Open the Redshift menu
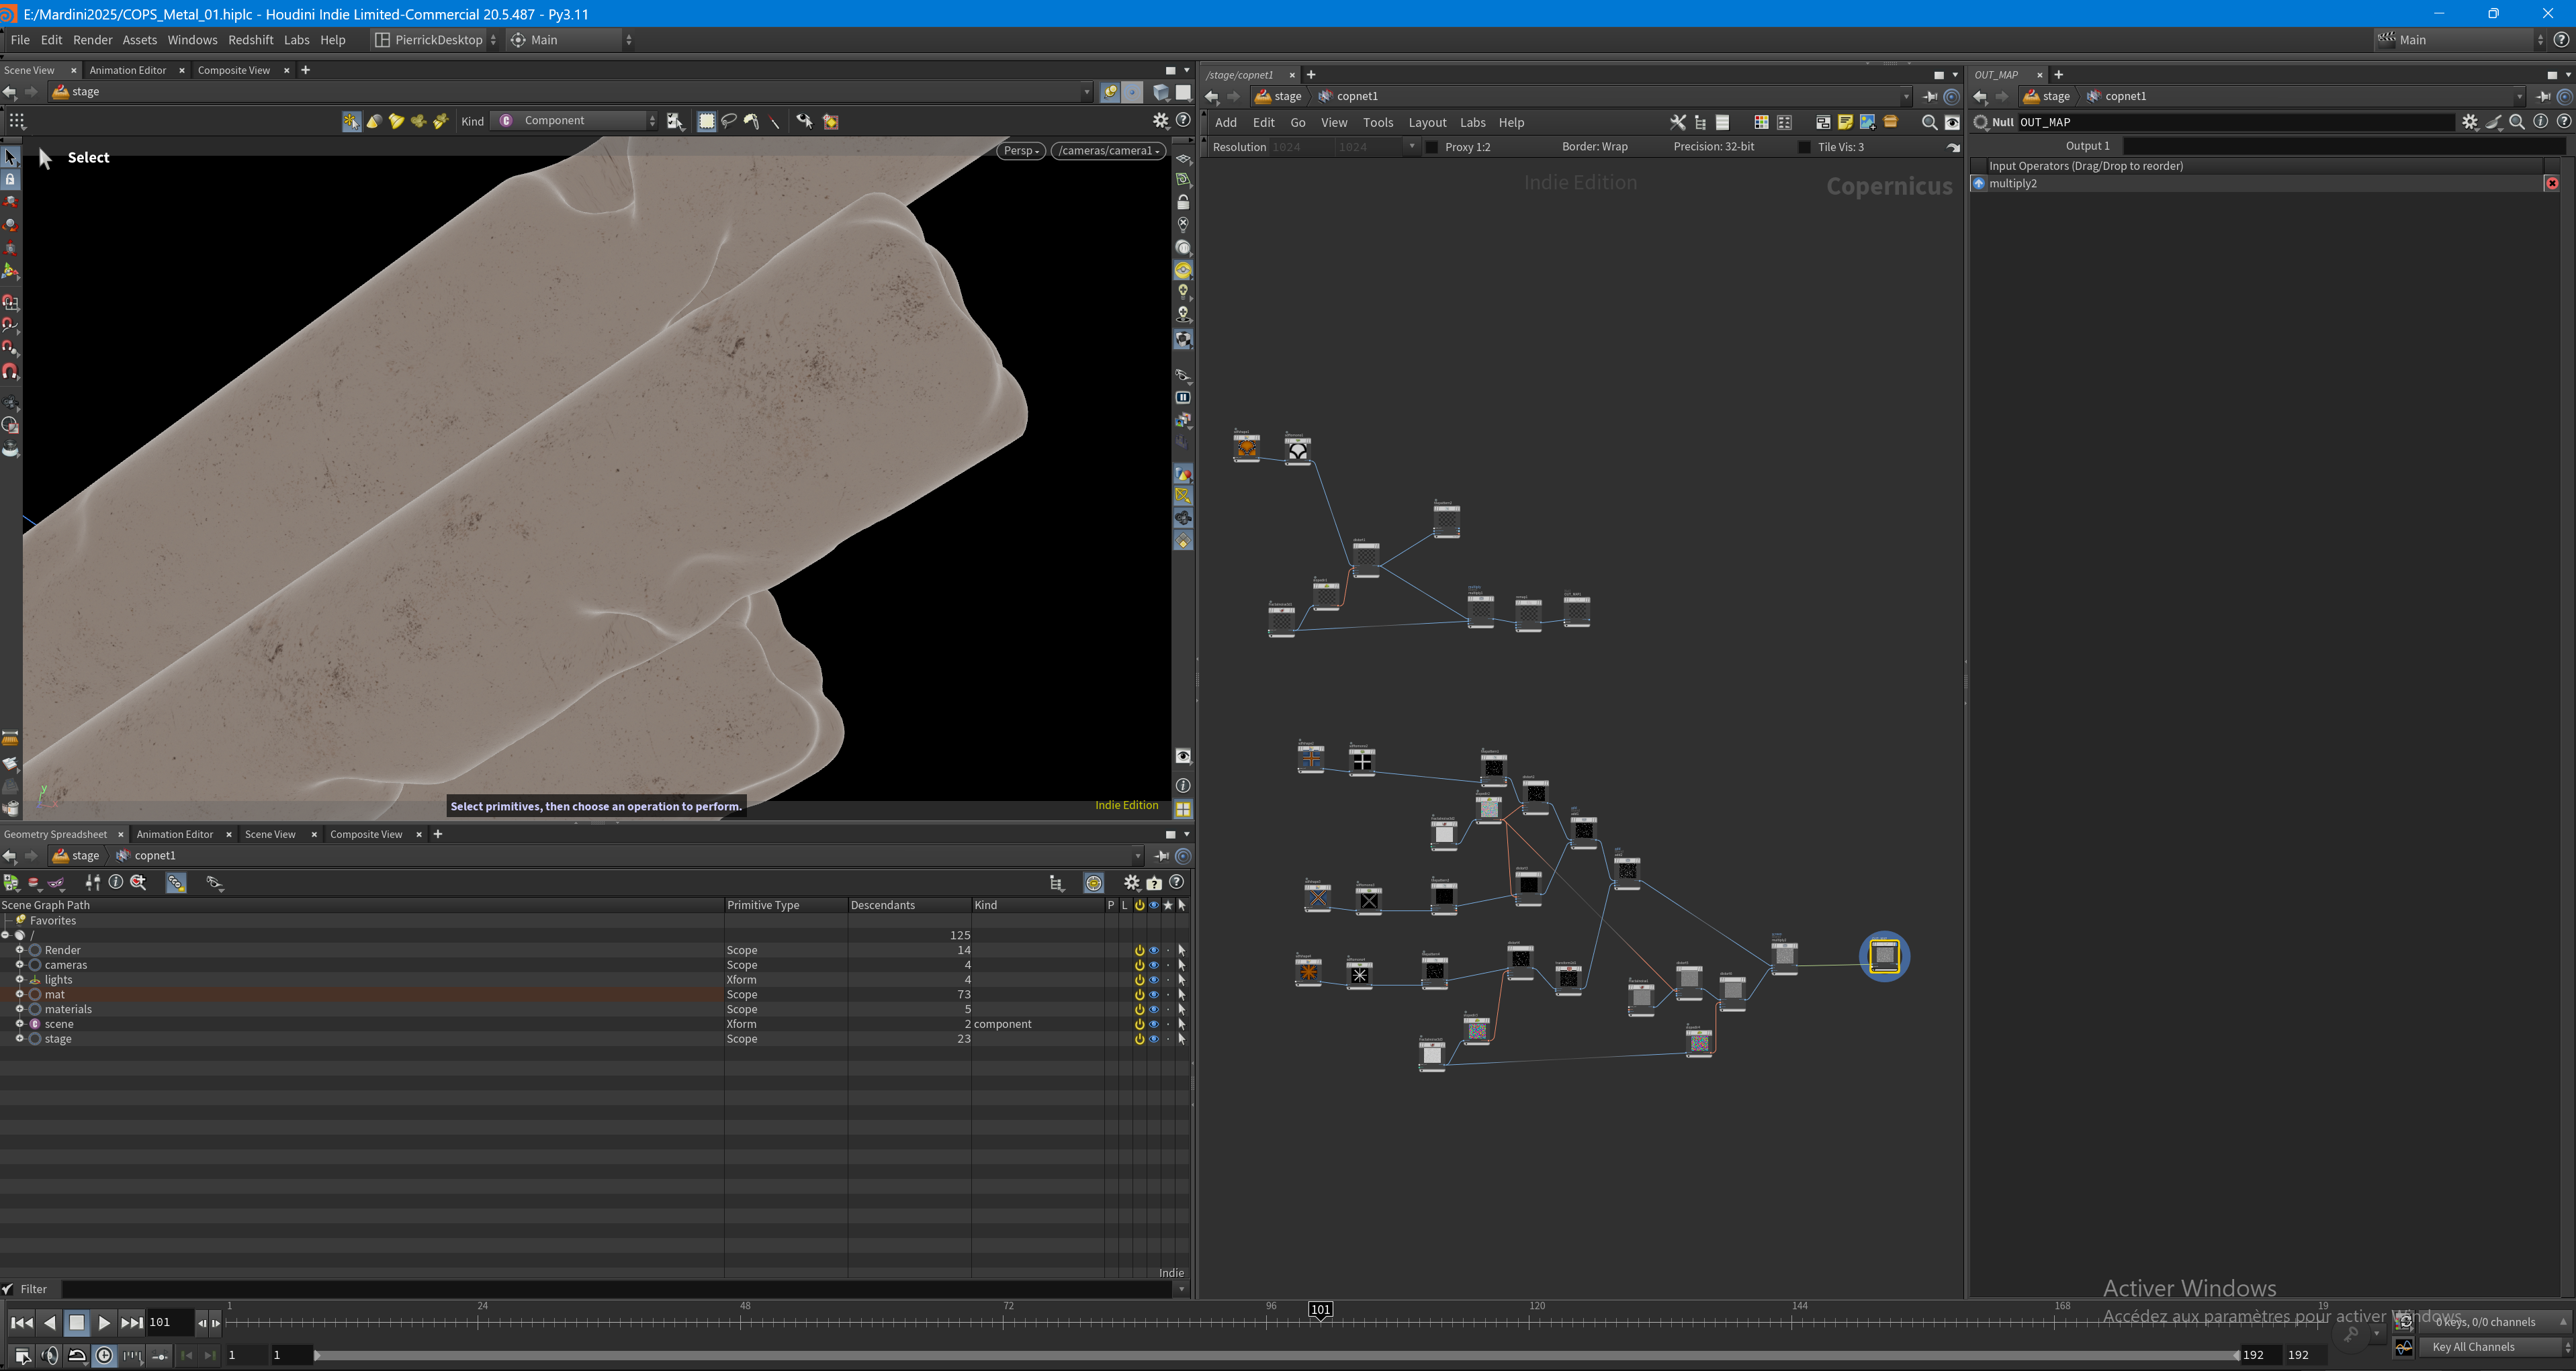 coord(251,40)
